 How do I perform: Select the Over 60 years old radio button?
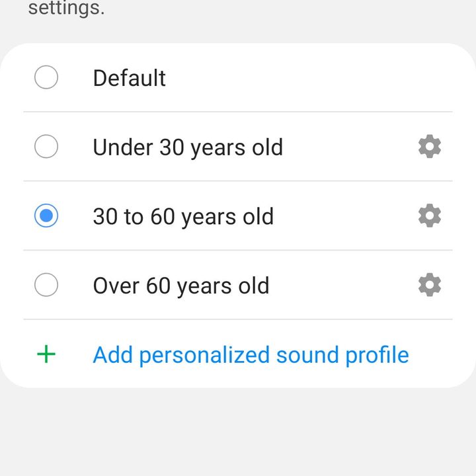(46, 285)
